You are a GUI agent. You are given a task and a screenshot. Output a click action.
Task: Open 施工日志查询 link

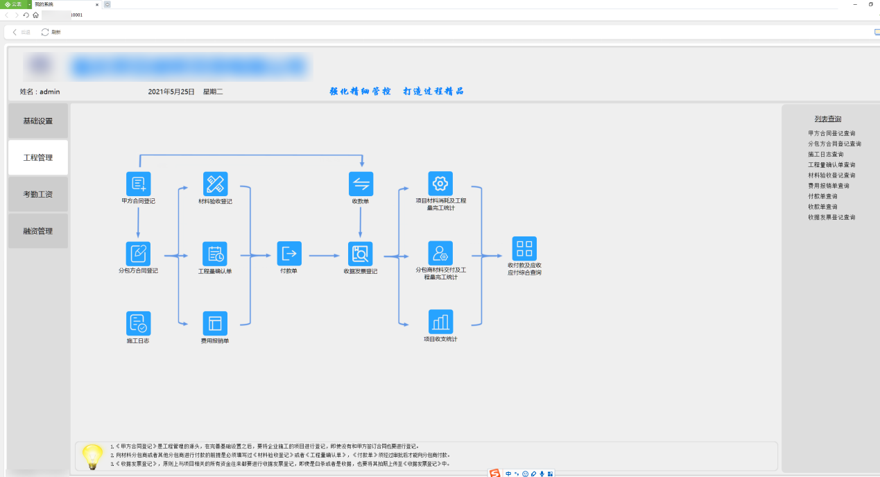click(x=826, y=154)
